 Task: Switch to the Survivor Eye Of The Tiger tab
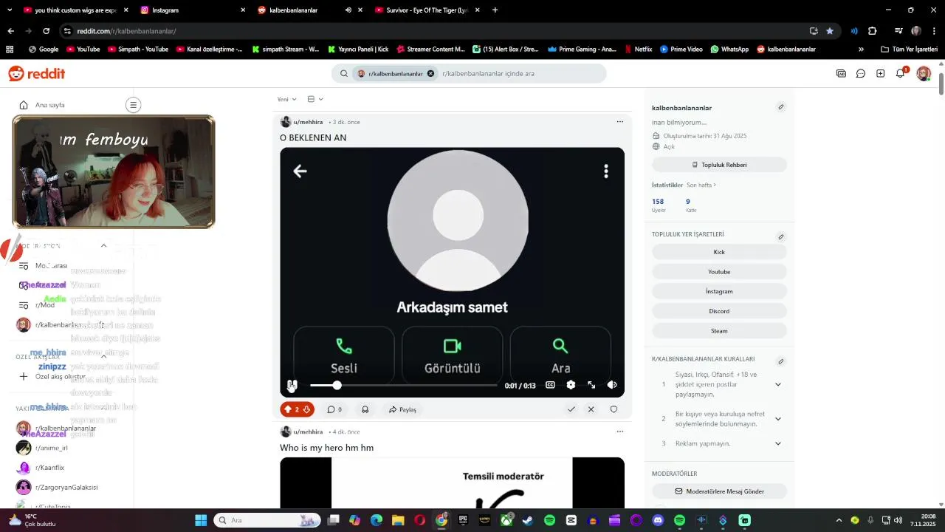(x=427, y=10)
